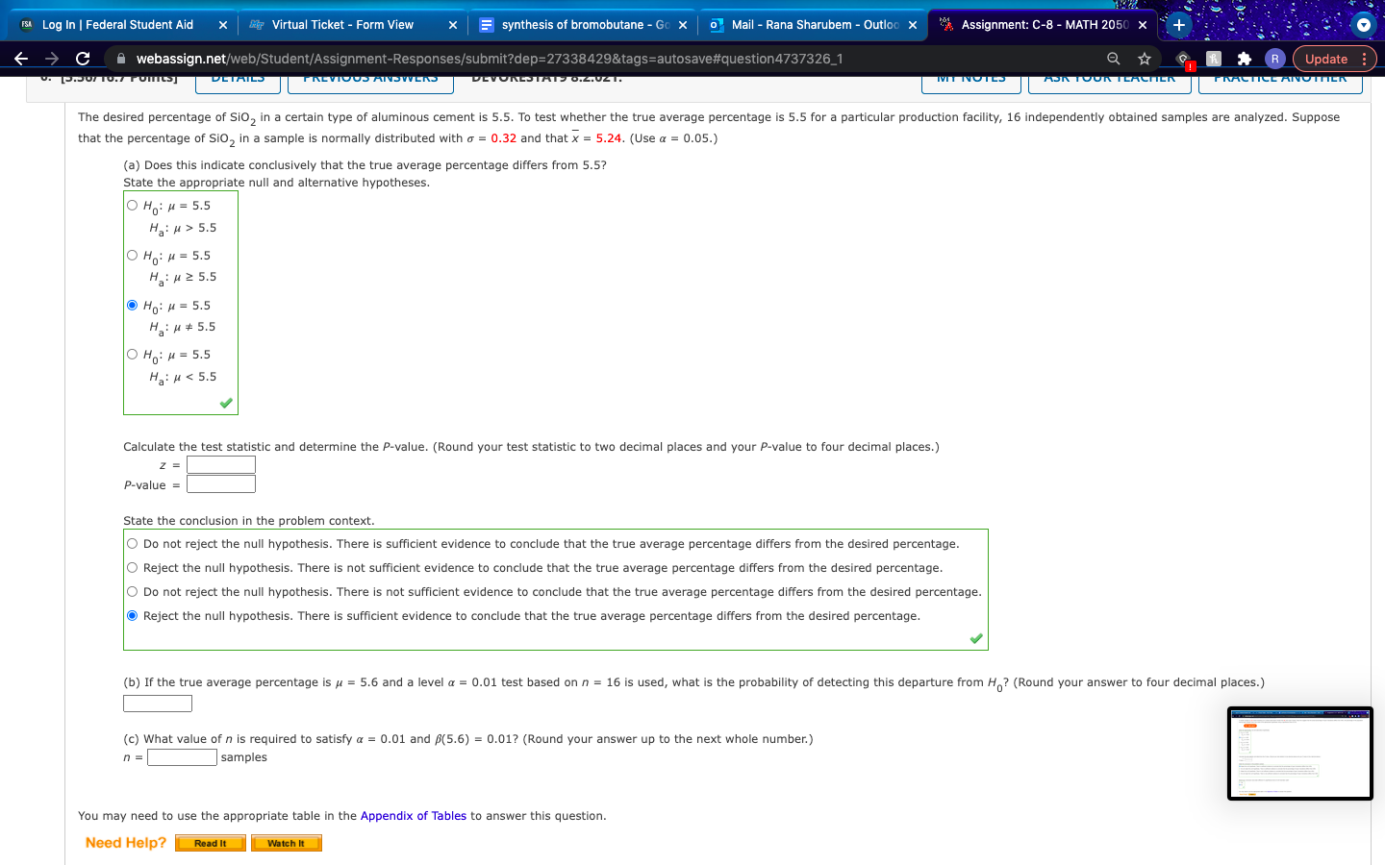Viewport: 1385px width, 865px height.
Task: Click the magnifier search icon in toolbar
Action: 1113,58
